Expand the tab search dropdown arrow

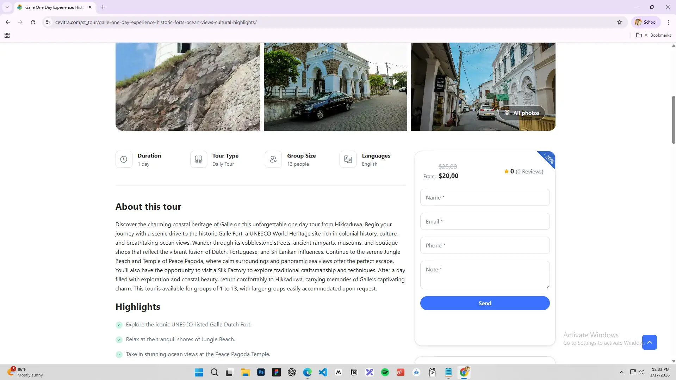(x=7, y=7)
